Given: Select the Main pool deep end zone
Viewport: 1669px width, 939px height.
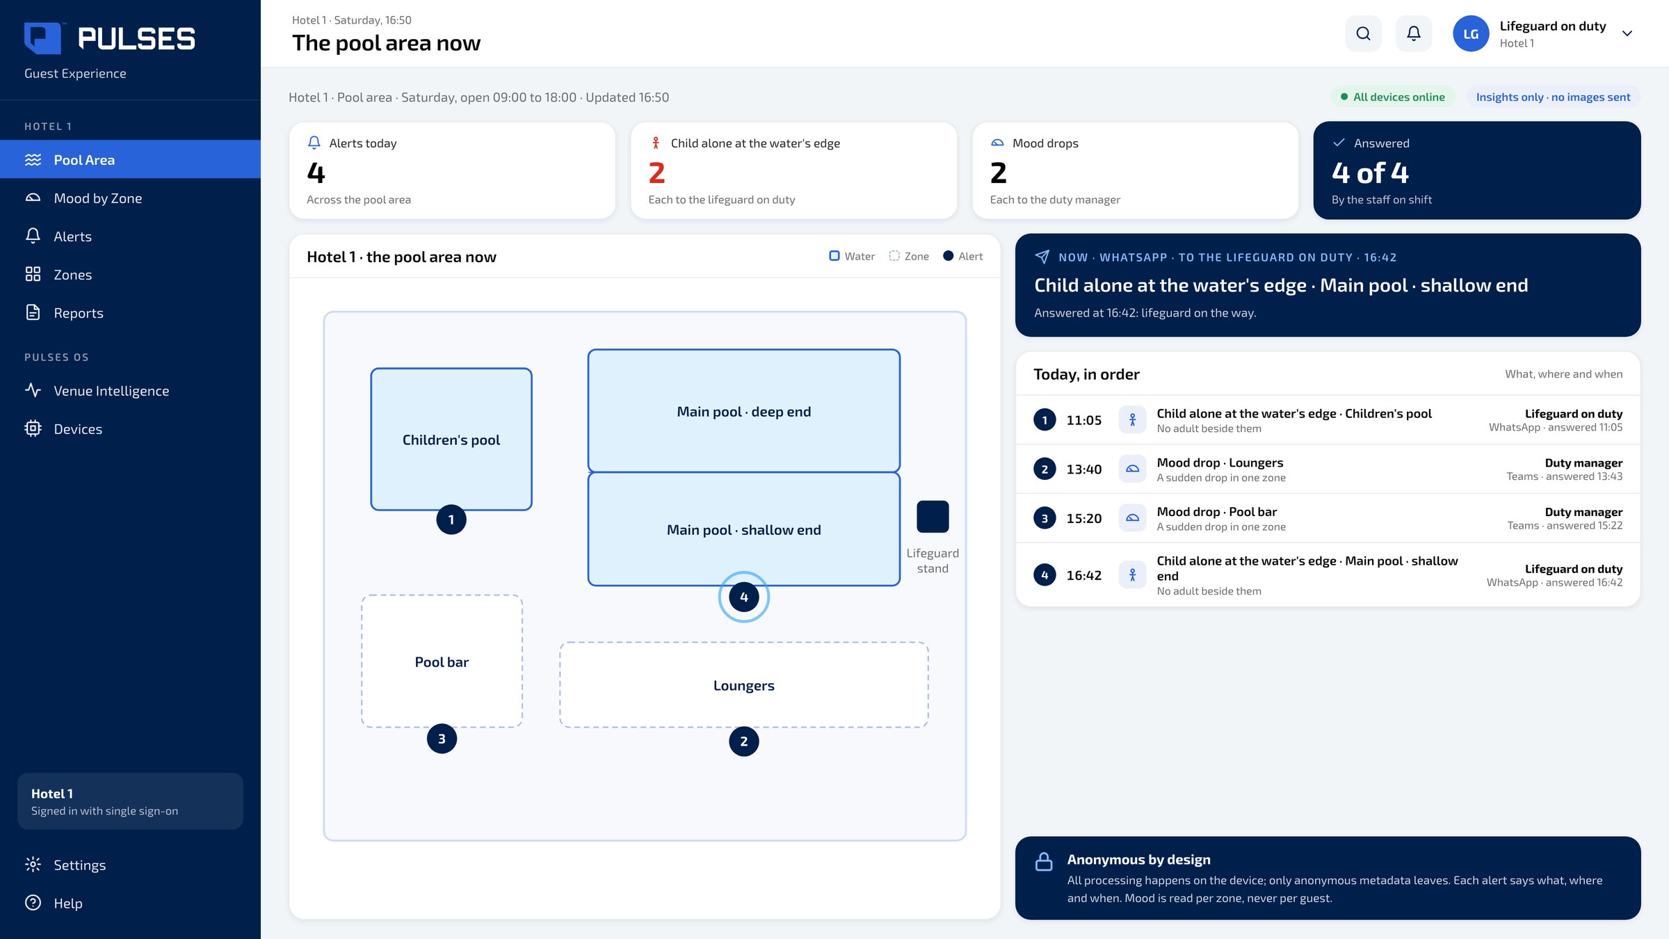Looking at the screenshot, I should pos(743,411).
